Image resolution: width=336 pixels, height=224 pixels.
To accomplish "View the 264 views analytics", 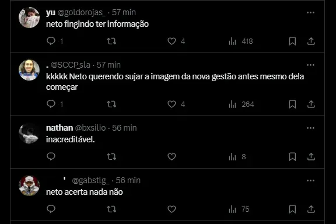I will (x=242, y=104).
